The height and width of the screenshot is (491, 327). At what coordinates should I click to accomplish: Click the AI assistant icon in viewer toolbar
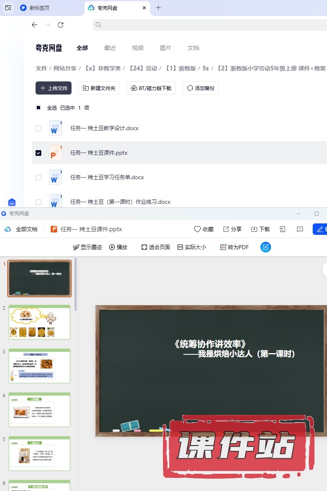(266, 247)
